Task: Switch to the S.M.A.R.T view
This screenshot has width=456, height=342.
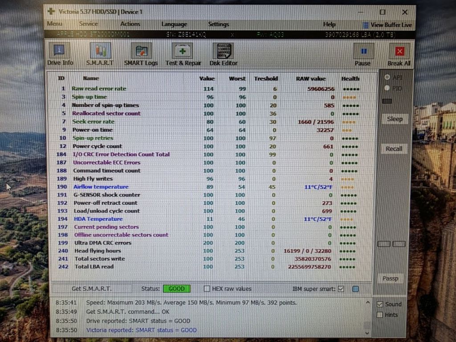Action: pos(100,54)
